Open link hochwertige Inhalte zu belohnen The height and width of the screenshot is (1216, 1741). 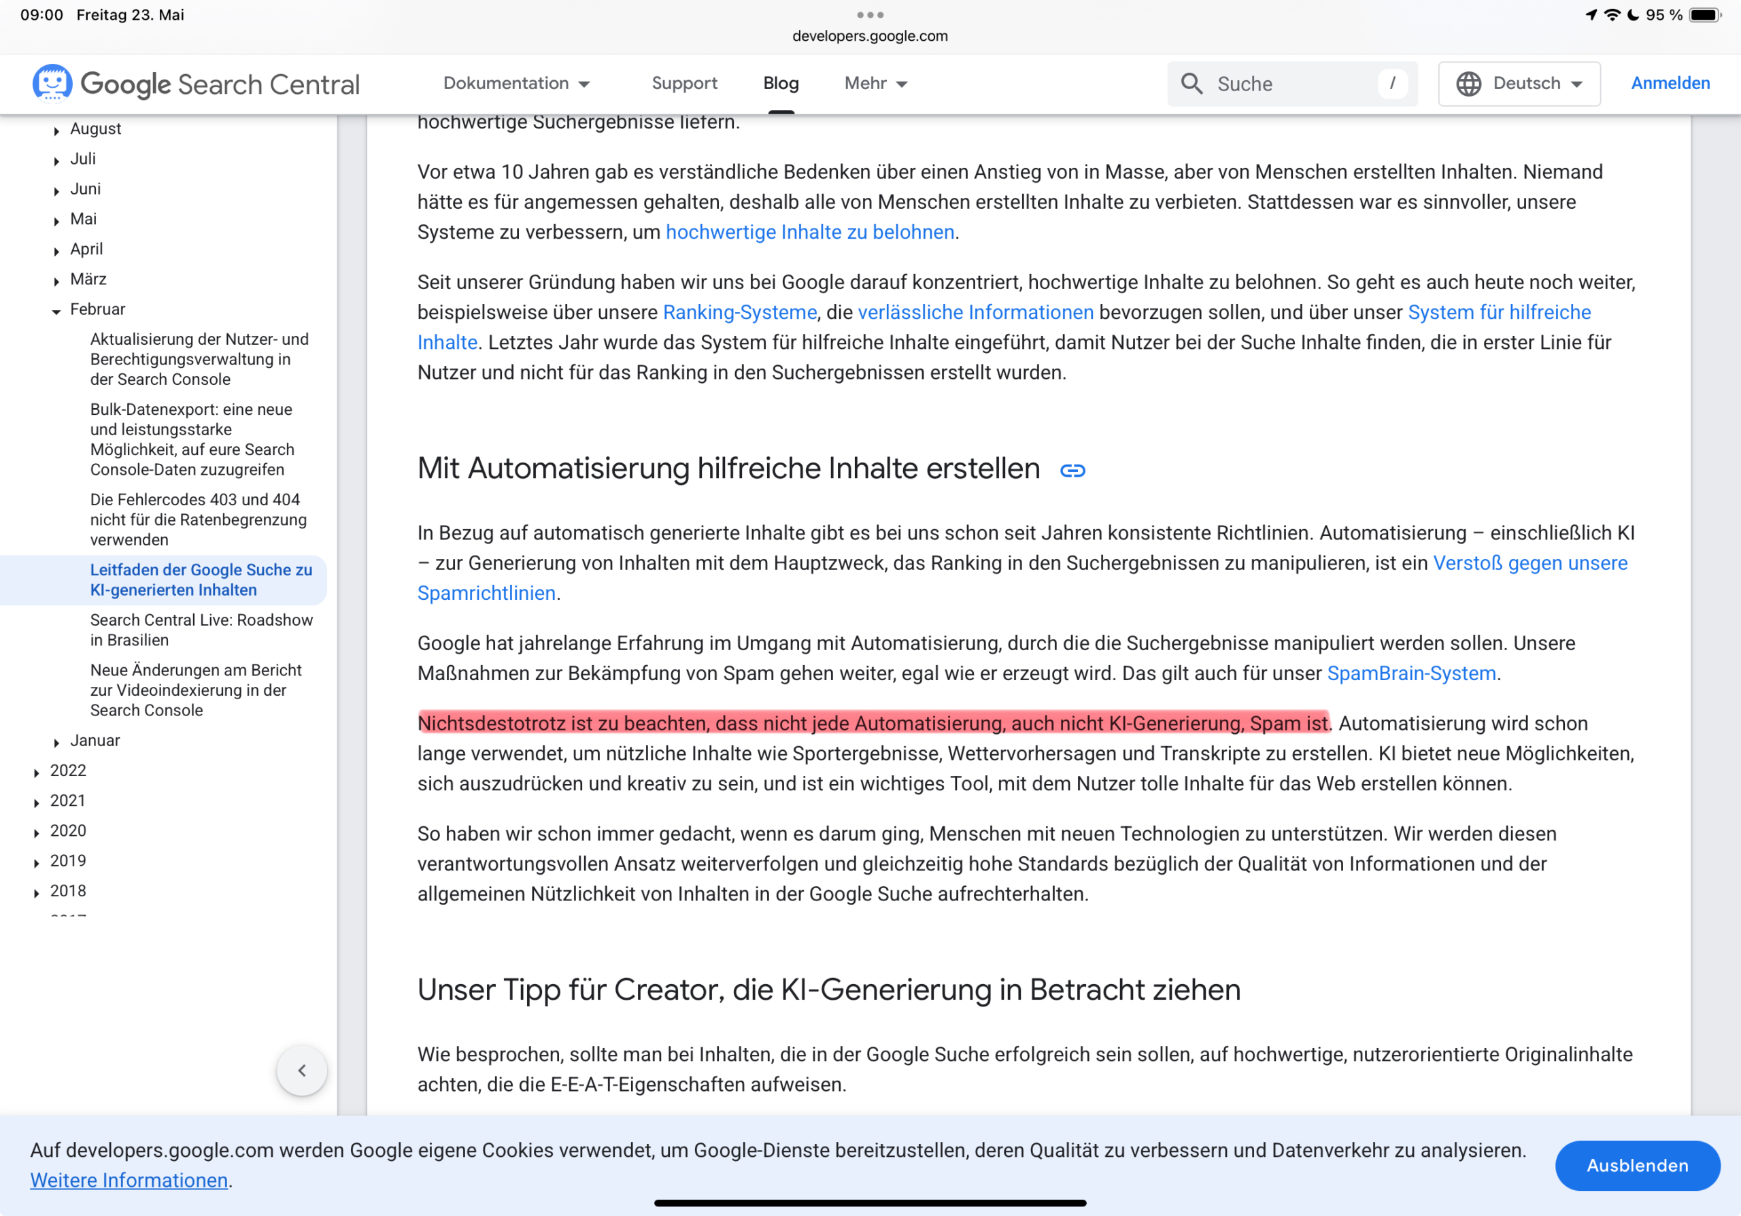click(x=810, y=232)
